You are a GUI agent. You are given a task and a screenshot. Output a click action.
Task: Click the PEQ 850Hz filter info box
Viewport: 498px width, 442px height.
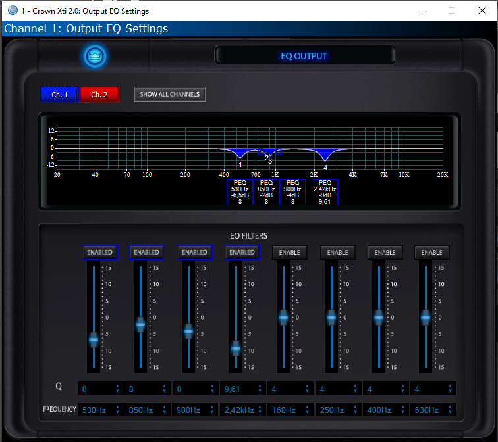click(x=266, y=192)
